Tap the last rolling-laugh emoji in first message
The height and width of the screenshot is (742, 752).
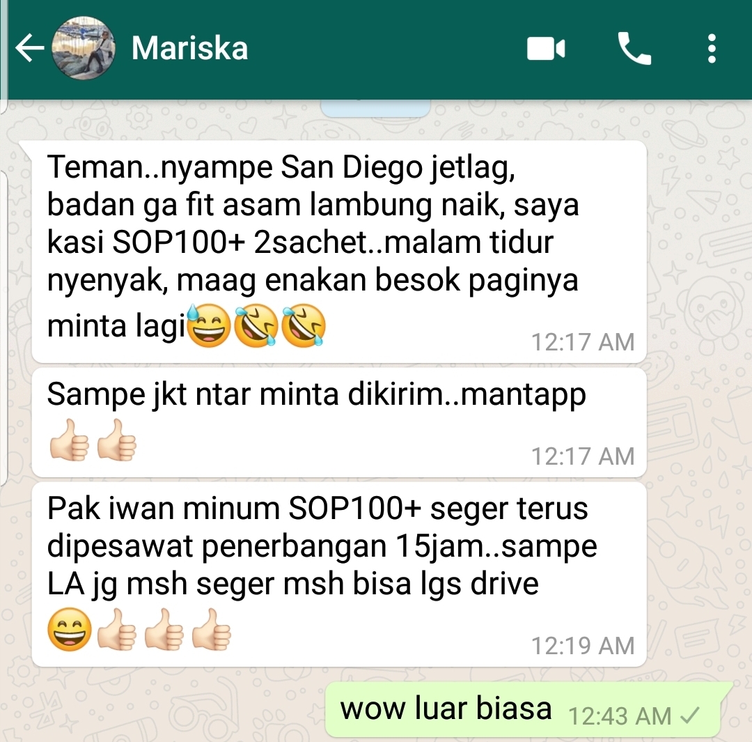(x=303, y=325)
